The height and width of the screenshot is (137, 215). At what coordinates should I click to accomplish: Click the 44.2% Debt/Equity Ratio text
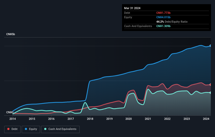(172, 22)
